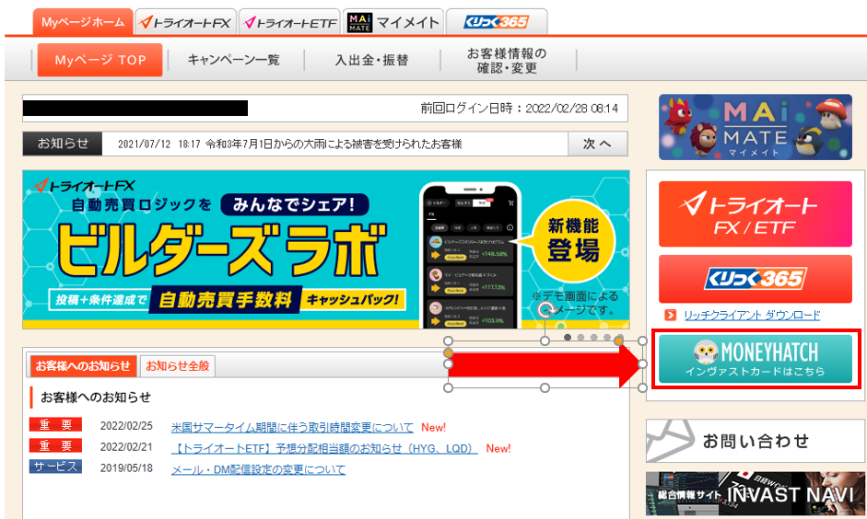Click the 重要 label for 2022/02/25
Screen dimensions: 867x519
(55, 424)
